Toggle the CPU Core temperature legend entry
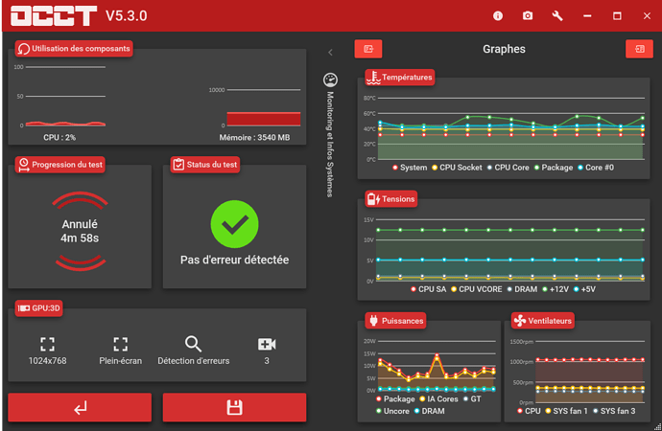662x431 pixels. coord(508,168)
